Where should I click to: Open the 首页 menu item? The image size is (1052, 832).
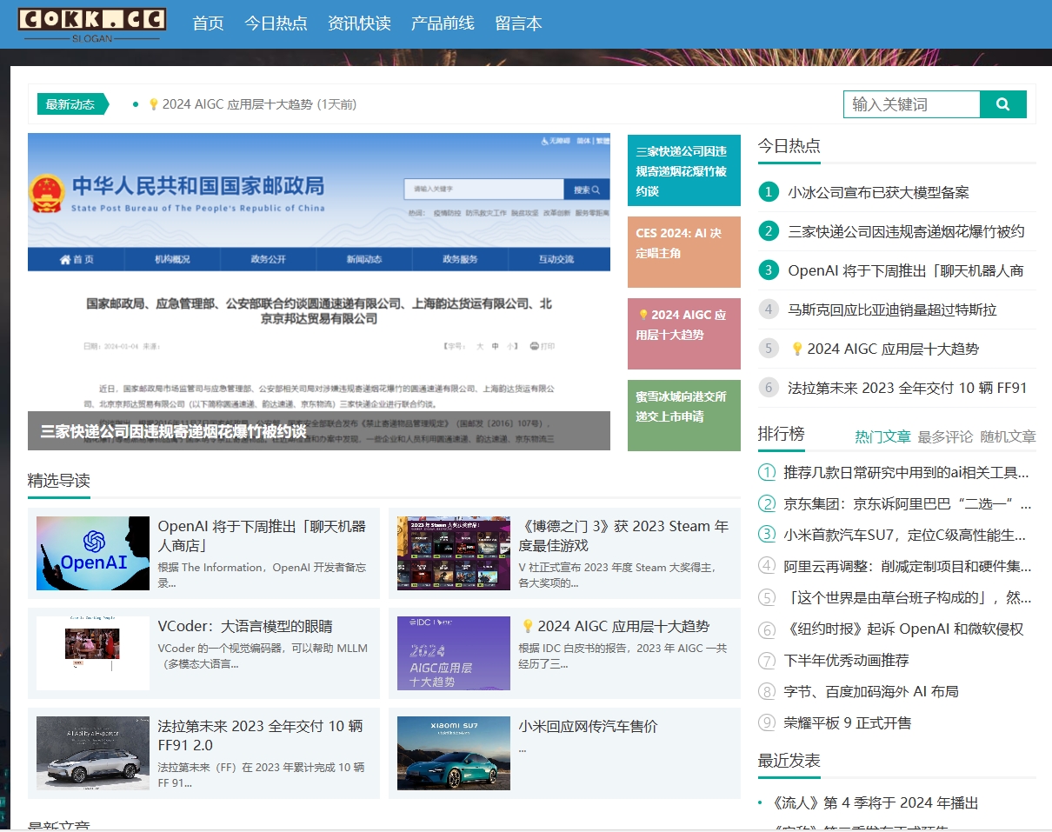tap(208, 23)
